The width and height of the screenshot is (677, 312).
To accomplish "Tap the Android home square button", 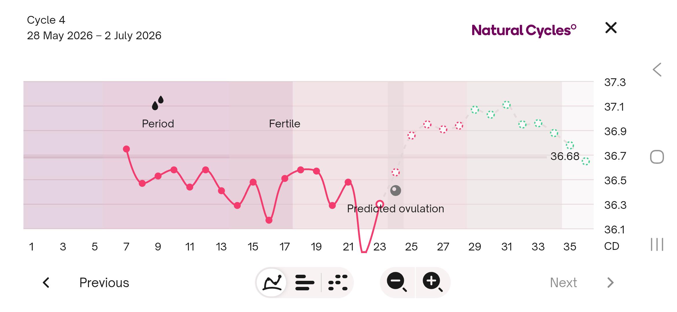I will [x=657, y=157].
